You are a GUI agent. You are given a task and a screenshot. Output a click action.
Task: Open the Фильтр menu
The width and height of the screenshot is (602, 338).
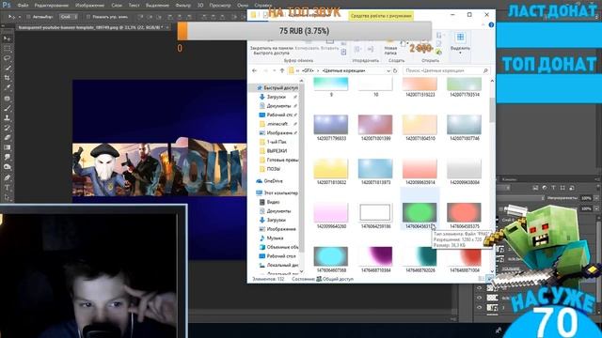(x=182, y=6)
